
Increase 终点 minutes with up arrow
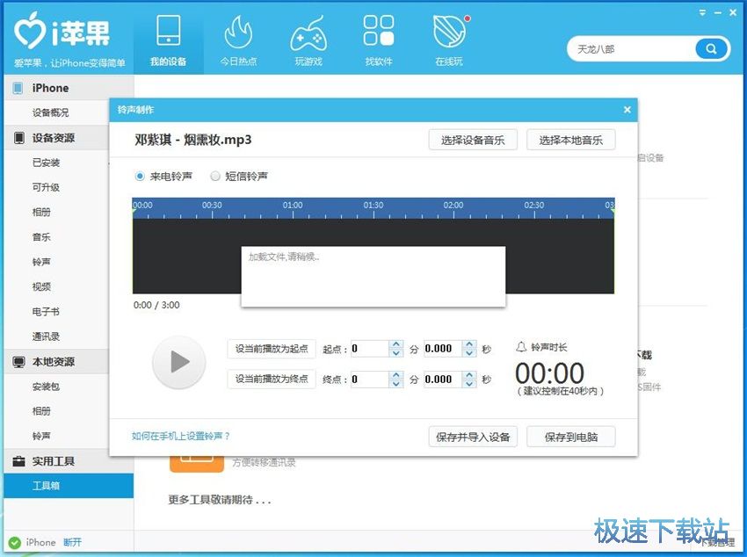[395, 374]
